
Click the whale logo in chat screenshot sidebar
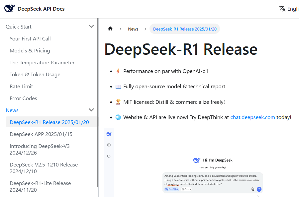point(109,134)
